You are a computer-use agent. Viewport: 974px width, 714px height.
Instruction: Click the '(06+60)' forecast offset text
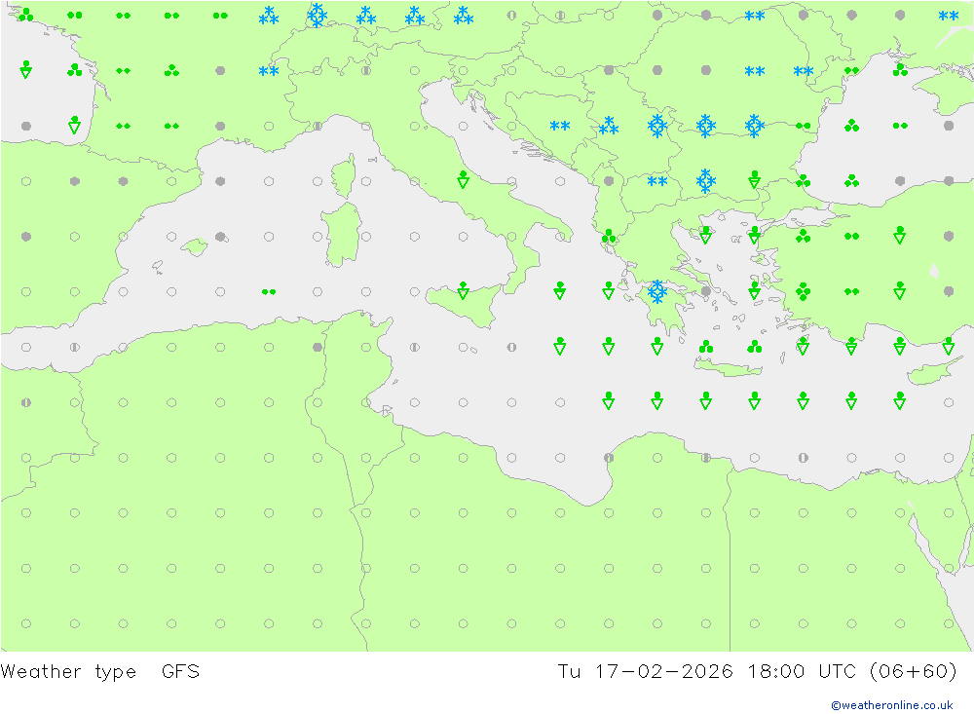point(914,671)
